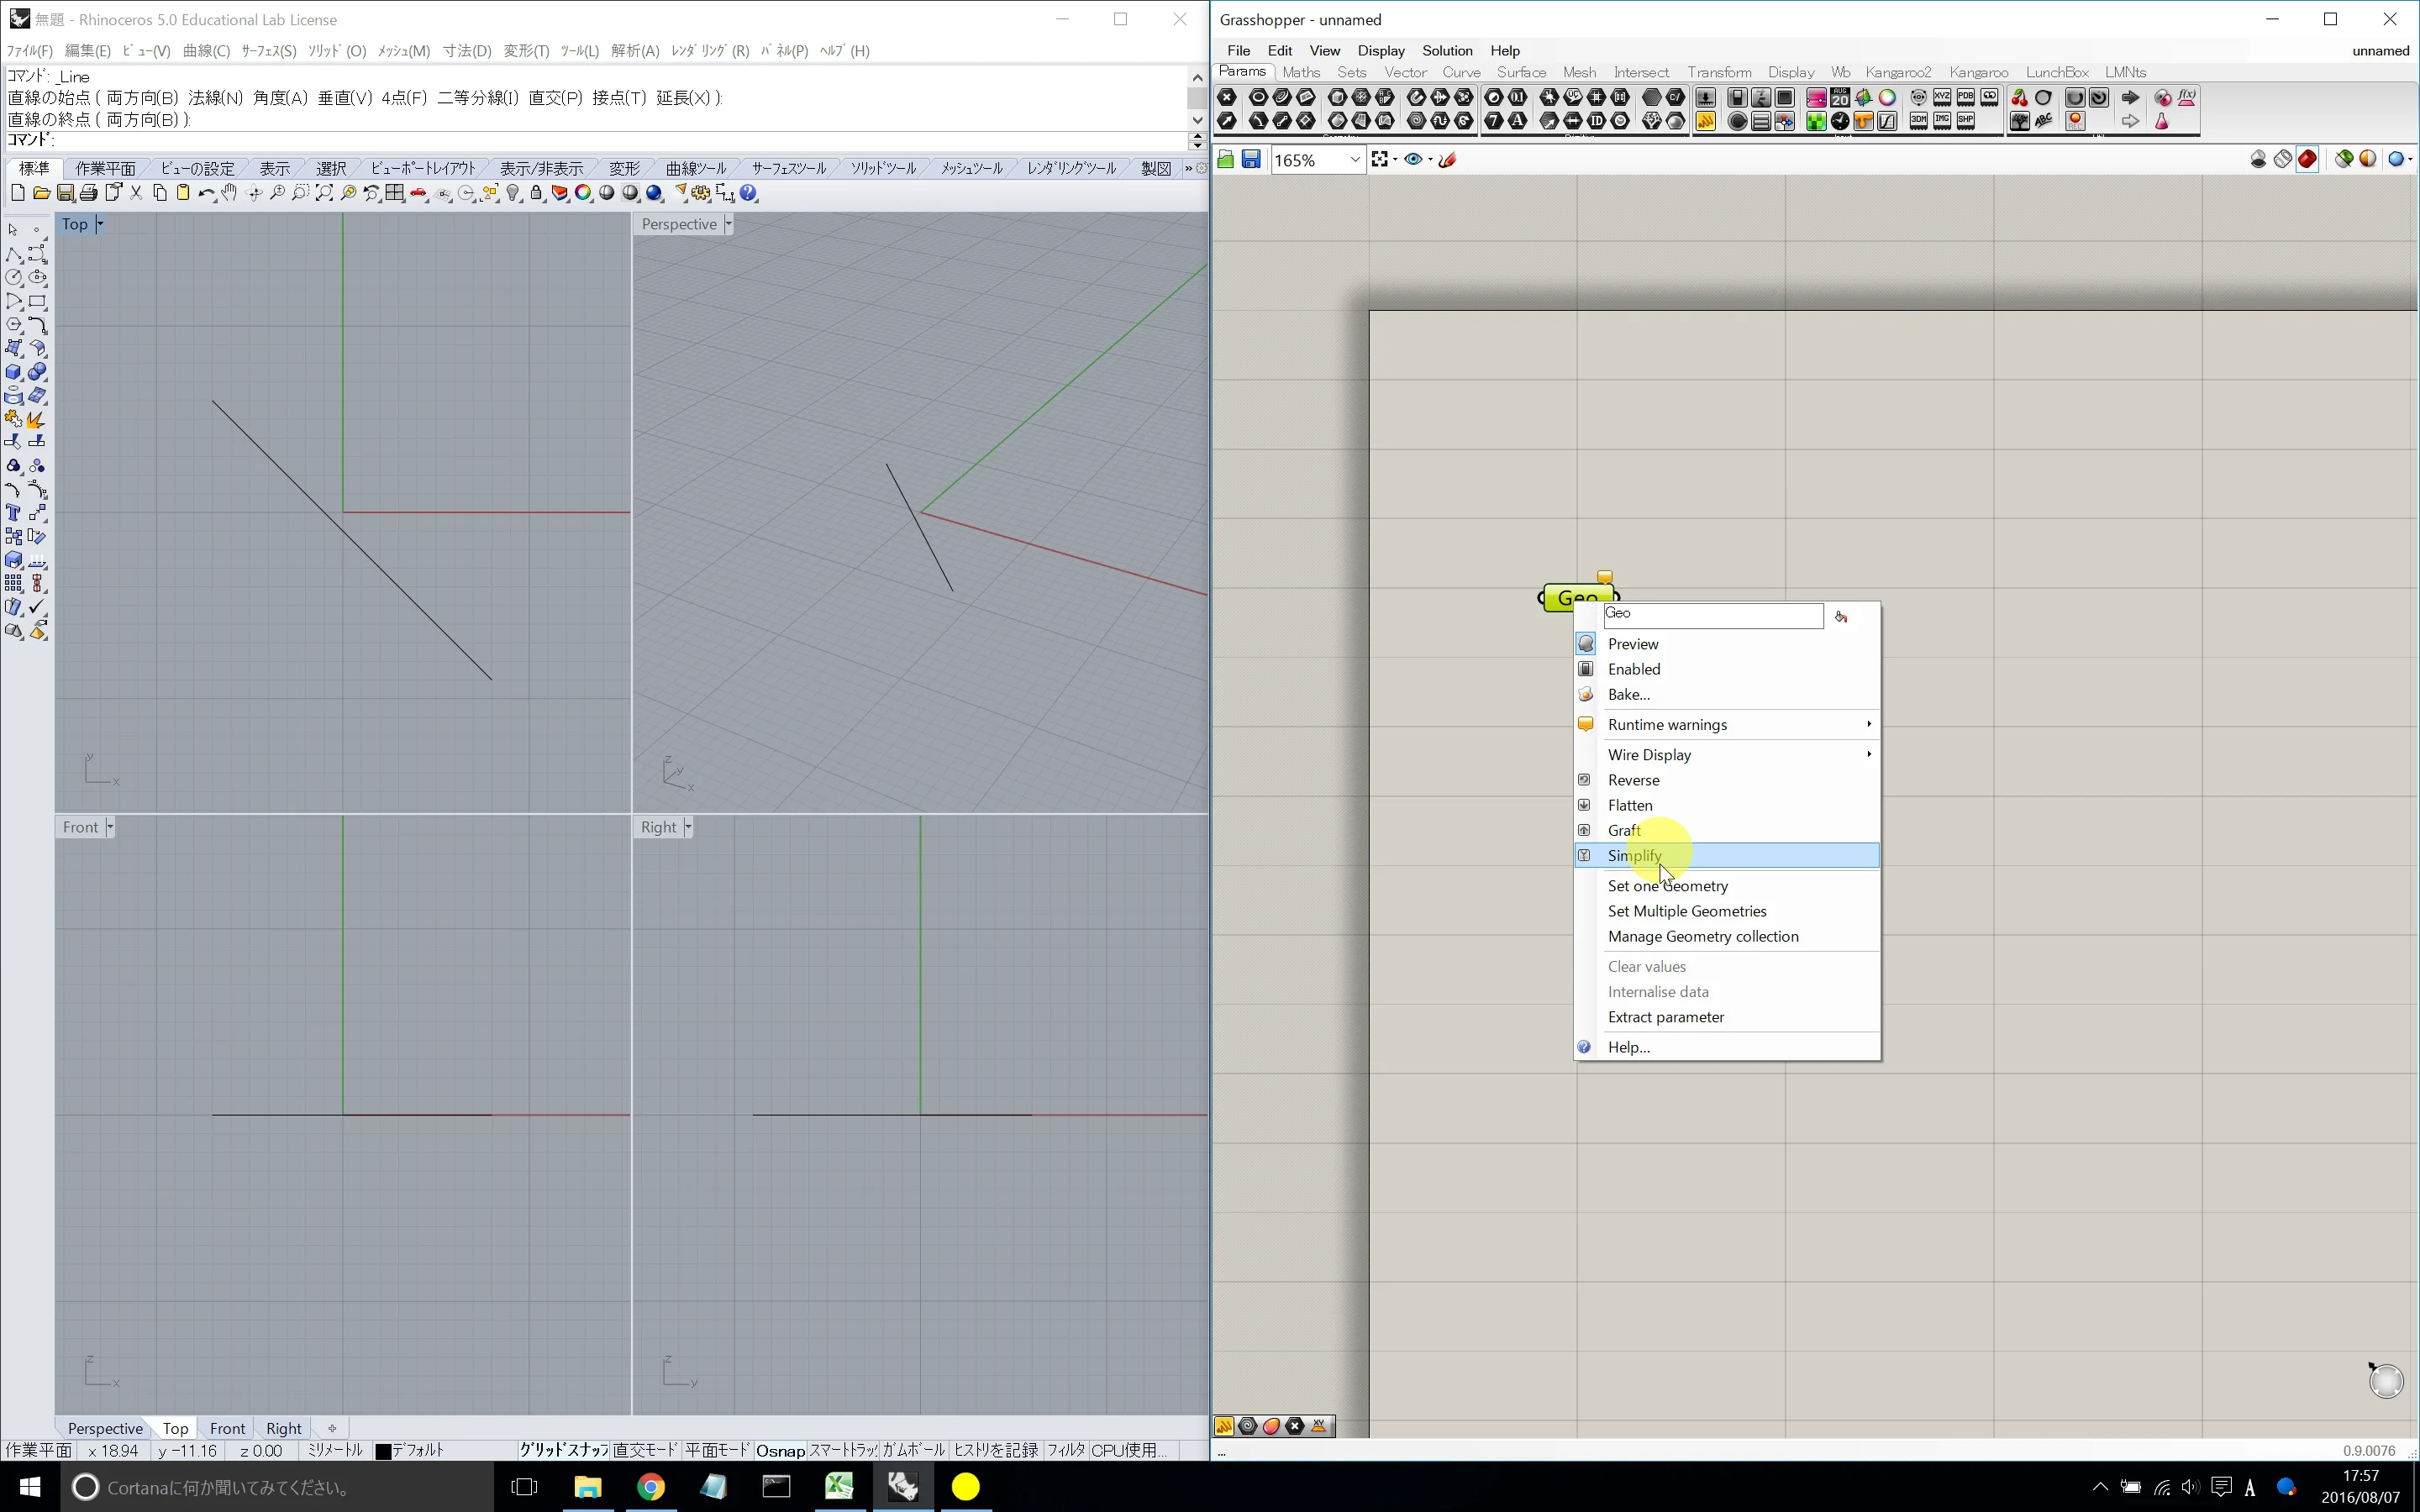Screen dimensions: 2420x1512
Task: Toggle Simplify in Geo context menu
Action: pos(1727,855)
